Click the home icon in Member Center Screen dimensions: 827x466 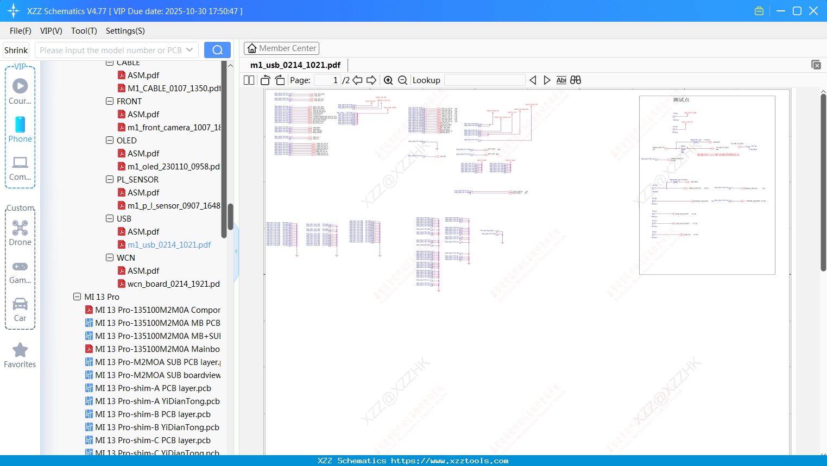tap(252, 48)
